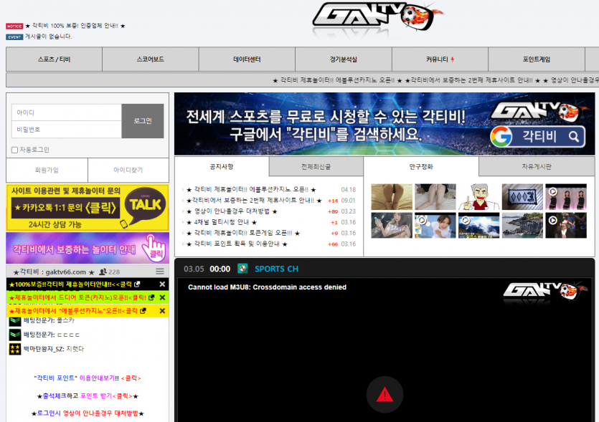Open the 카카오톡 1:1 문의 text on the yellow banner
This screenshot has width=599, height=422.
[x=65, y=208]
